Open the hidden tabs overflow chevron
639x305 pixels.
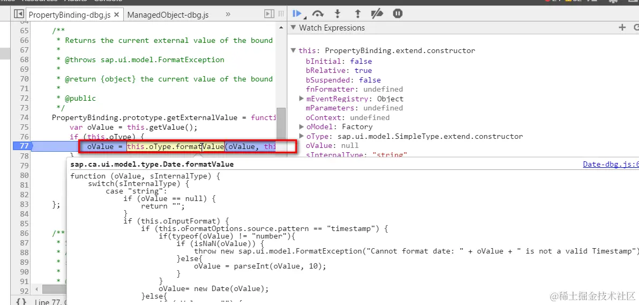(x=228, y=14)
